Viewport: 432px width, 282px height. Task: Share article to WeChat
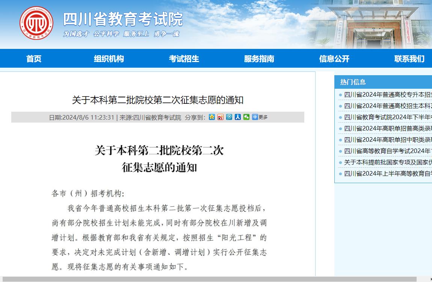246,117
